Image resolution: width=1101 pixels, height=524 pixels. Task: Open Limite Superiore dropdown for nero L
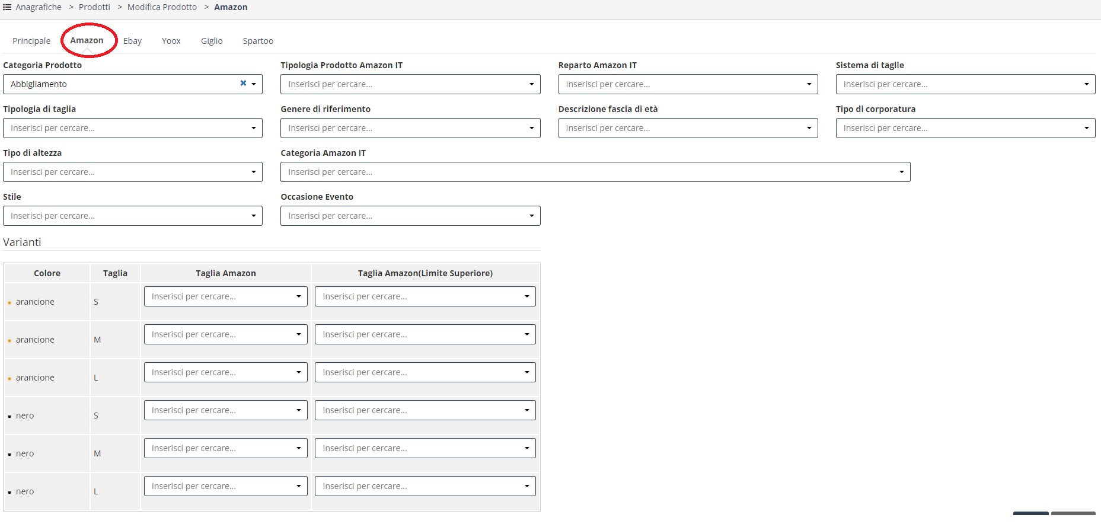point(526,486)
